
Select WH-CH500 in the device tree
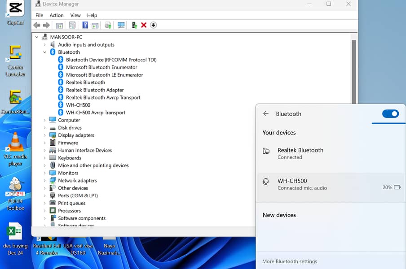(x=78, y=105)
